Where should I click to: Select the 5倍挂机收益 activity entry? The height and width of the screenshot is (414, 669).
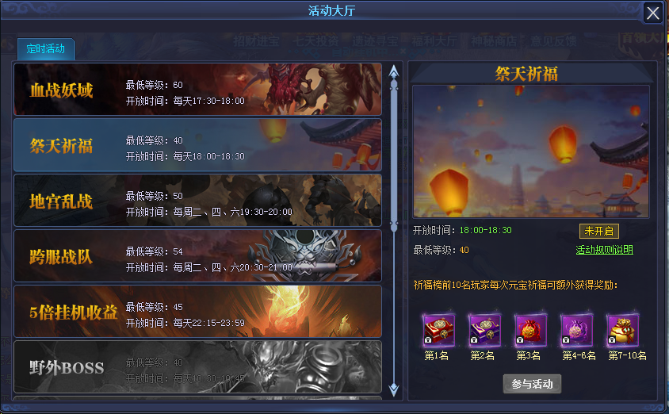[197, 311]
